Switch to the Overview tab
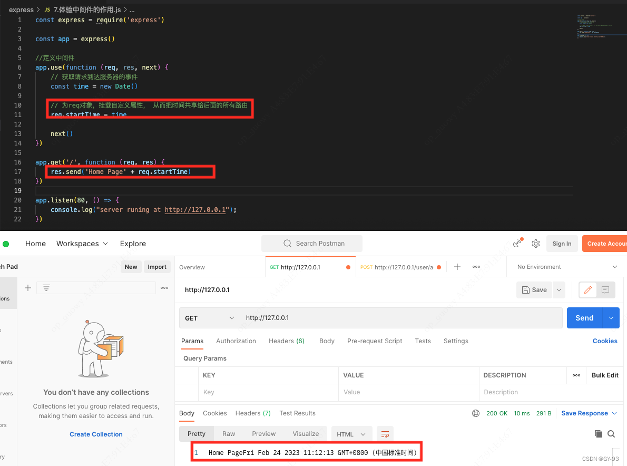Viewport: 627px width, 466px height. [192, 267]
